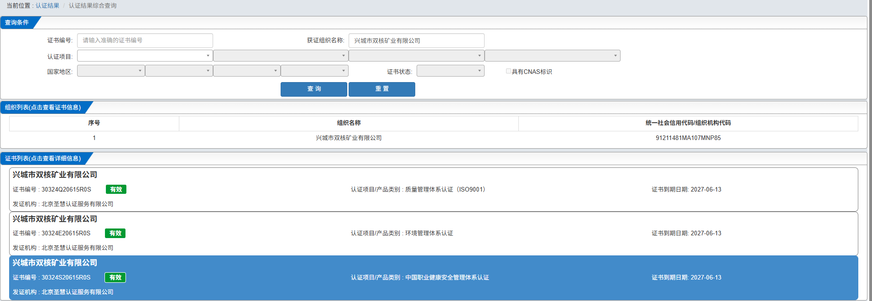Click the 序号 column header

tap(94, 123)
